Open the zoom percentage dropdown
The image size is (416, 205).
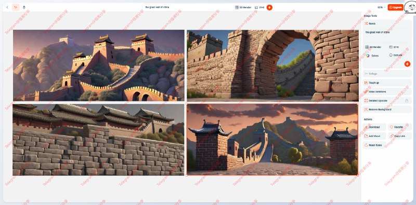pos(381,7)
